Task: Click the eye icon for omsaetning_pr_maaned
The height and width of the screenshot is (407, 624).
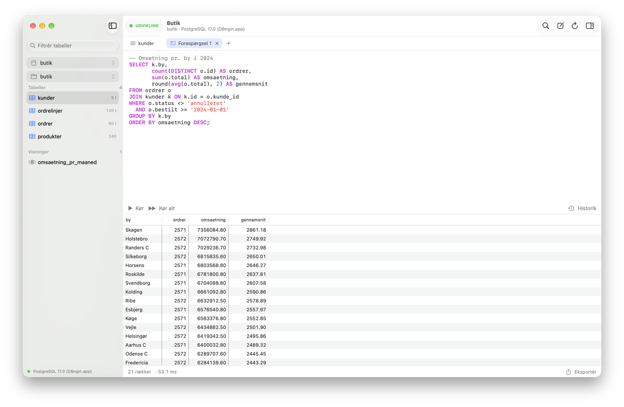Action: click(x=32, y=162)
